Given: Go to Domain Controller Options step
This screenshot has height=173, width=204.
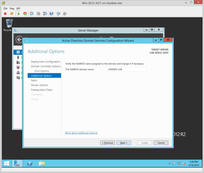Looking at the screenshot, I should [46, 66].
